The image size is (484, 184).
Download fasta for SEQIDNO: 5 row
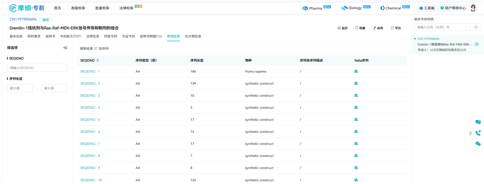click(x=356, y=120)
